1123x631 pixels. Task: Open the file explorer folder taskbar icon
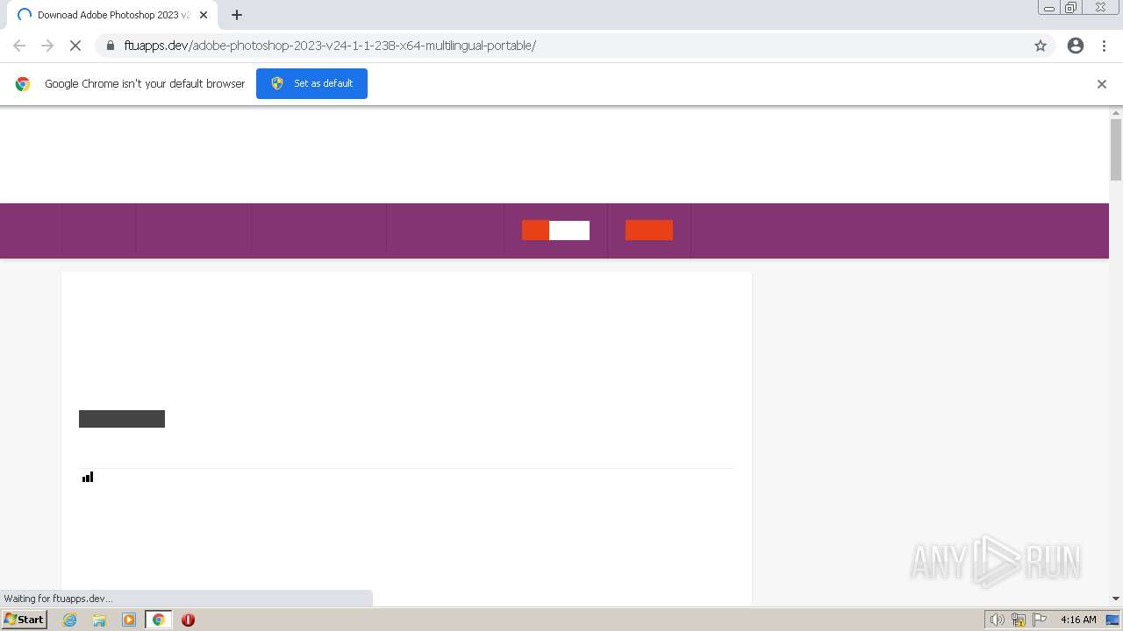[99, 620]
